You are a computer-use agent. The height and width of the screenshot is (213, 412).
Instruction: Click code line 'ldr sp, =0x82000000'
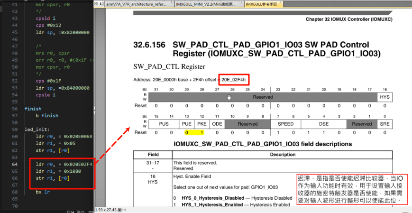[63, 33]
